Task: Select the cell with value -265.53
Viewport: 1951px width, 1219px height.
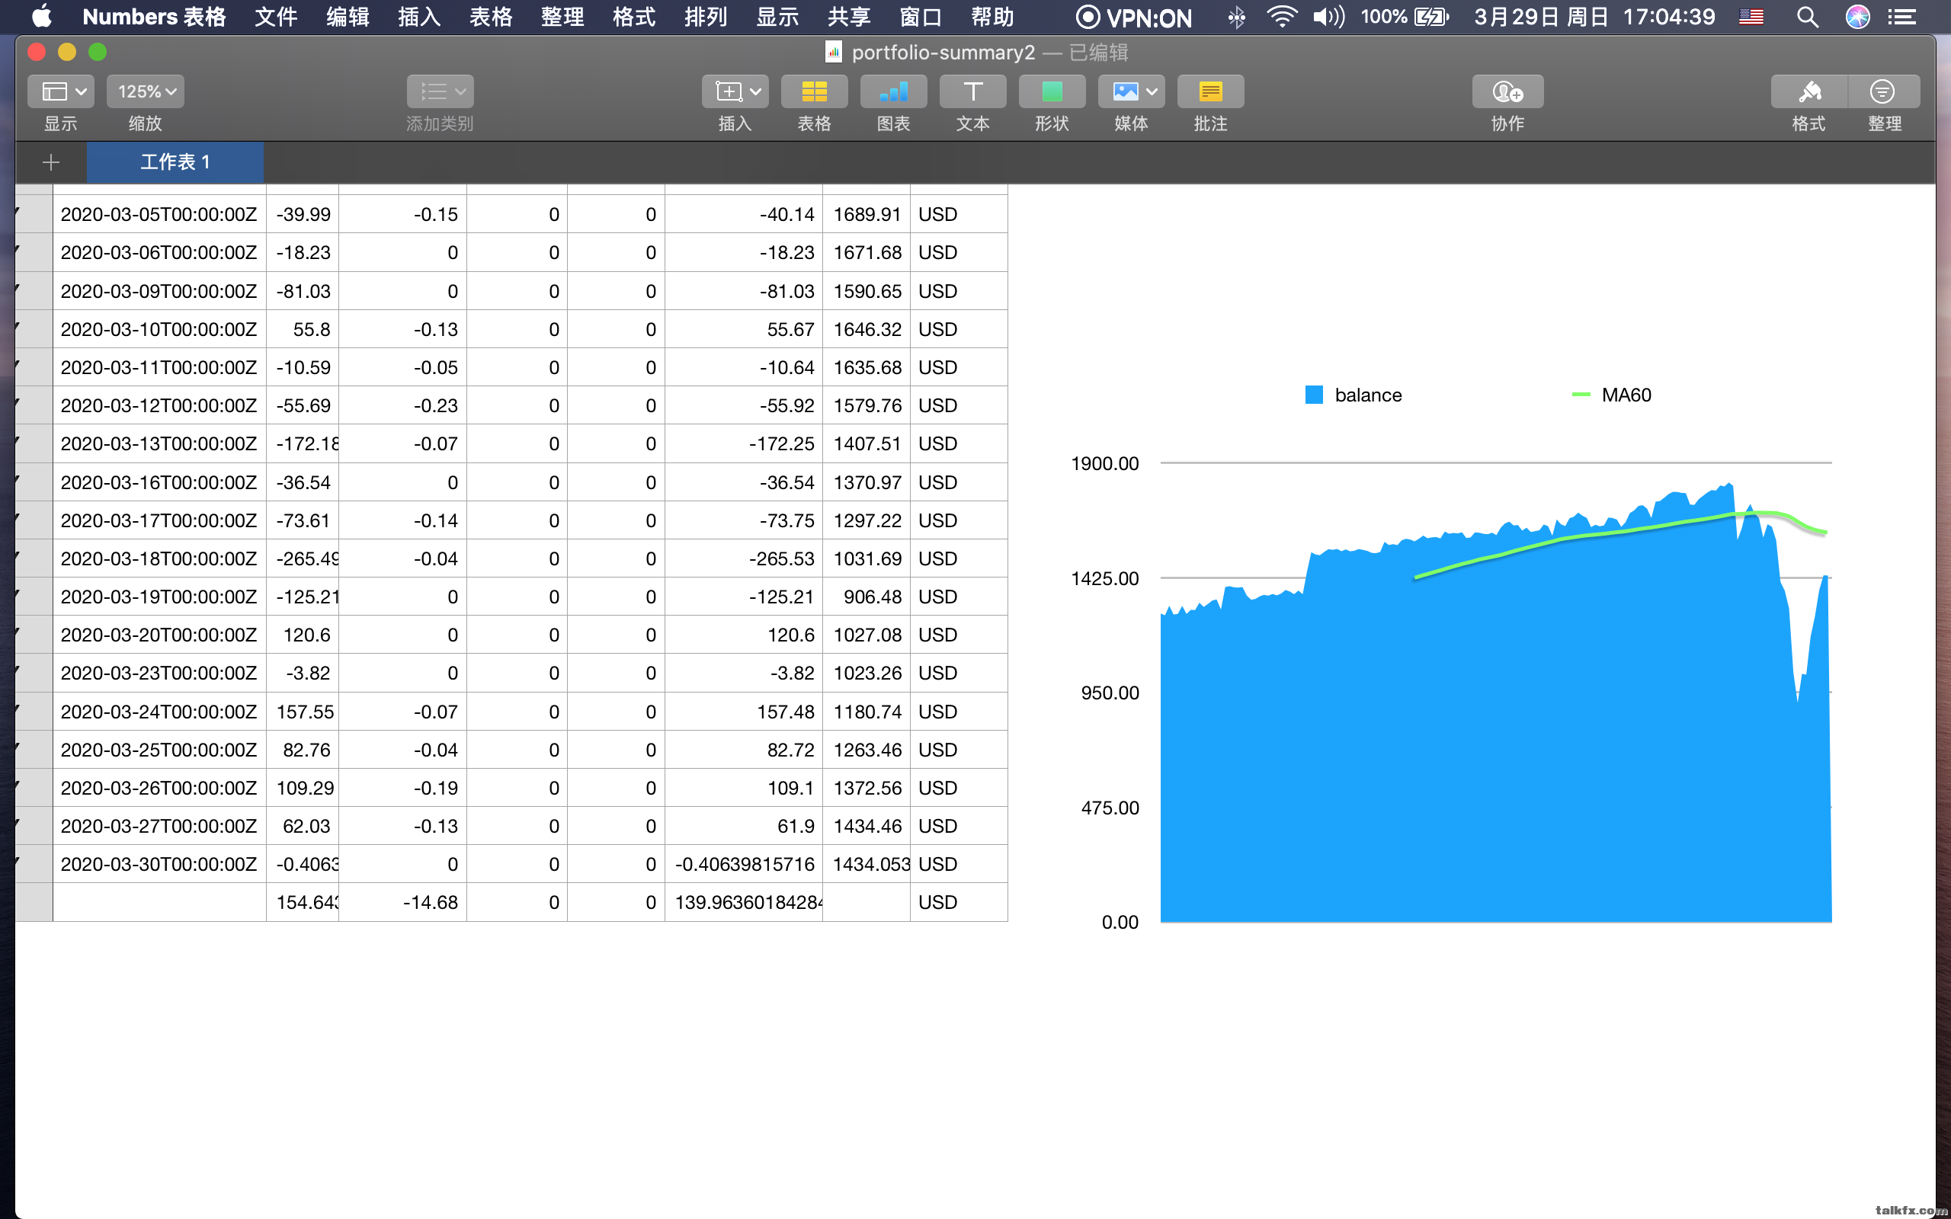Action: point(743,558)
